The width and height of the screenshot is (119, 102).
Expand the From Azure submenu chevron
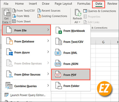(48, 52)
